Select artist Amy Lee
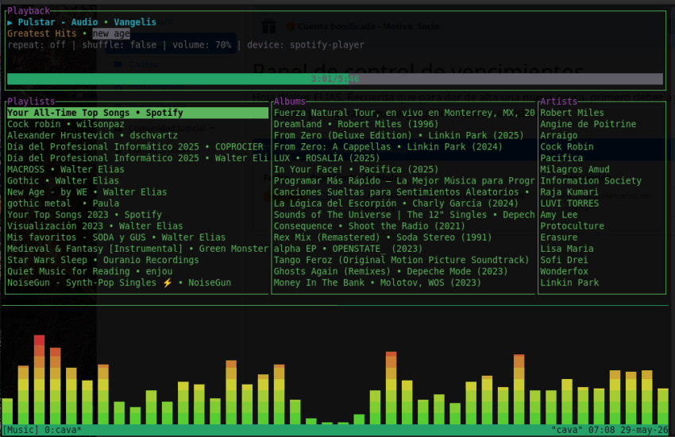This screenshot has width=675, height=437. coord(559,215)
